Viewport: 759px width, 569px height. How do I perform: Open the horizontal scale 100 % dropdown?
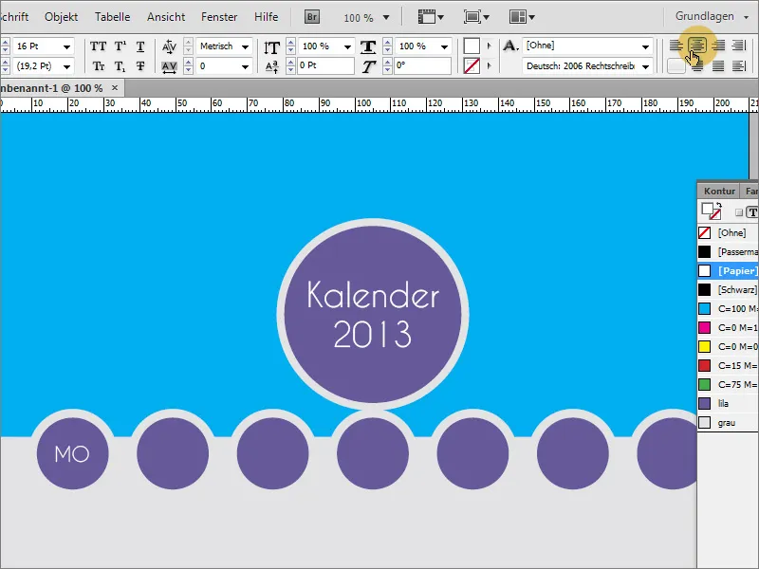click(444, 46)
